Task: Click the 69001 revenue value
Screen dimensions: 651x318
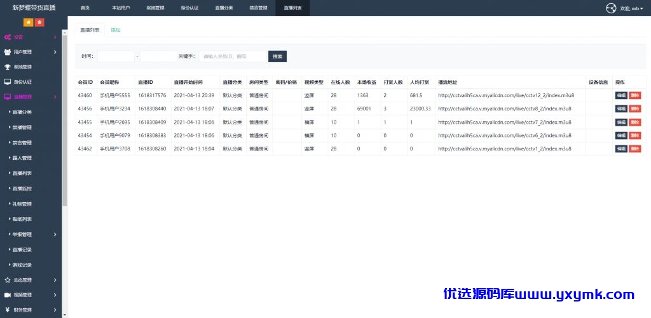Action: point(364,109)
